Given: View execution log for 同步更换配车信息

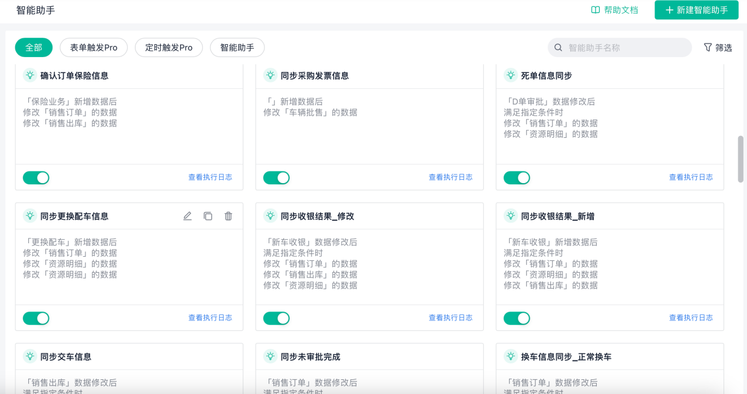Looking at the screenshot, I should (x=210, y=318).
